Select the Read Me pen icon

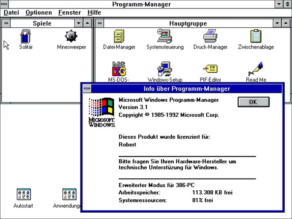[256, 69]
